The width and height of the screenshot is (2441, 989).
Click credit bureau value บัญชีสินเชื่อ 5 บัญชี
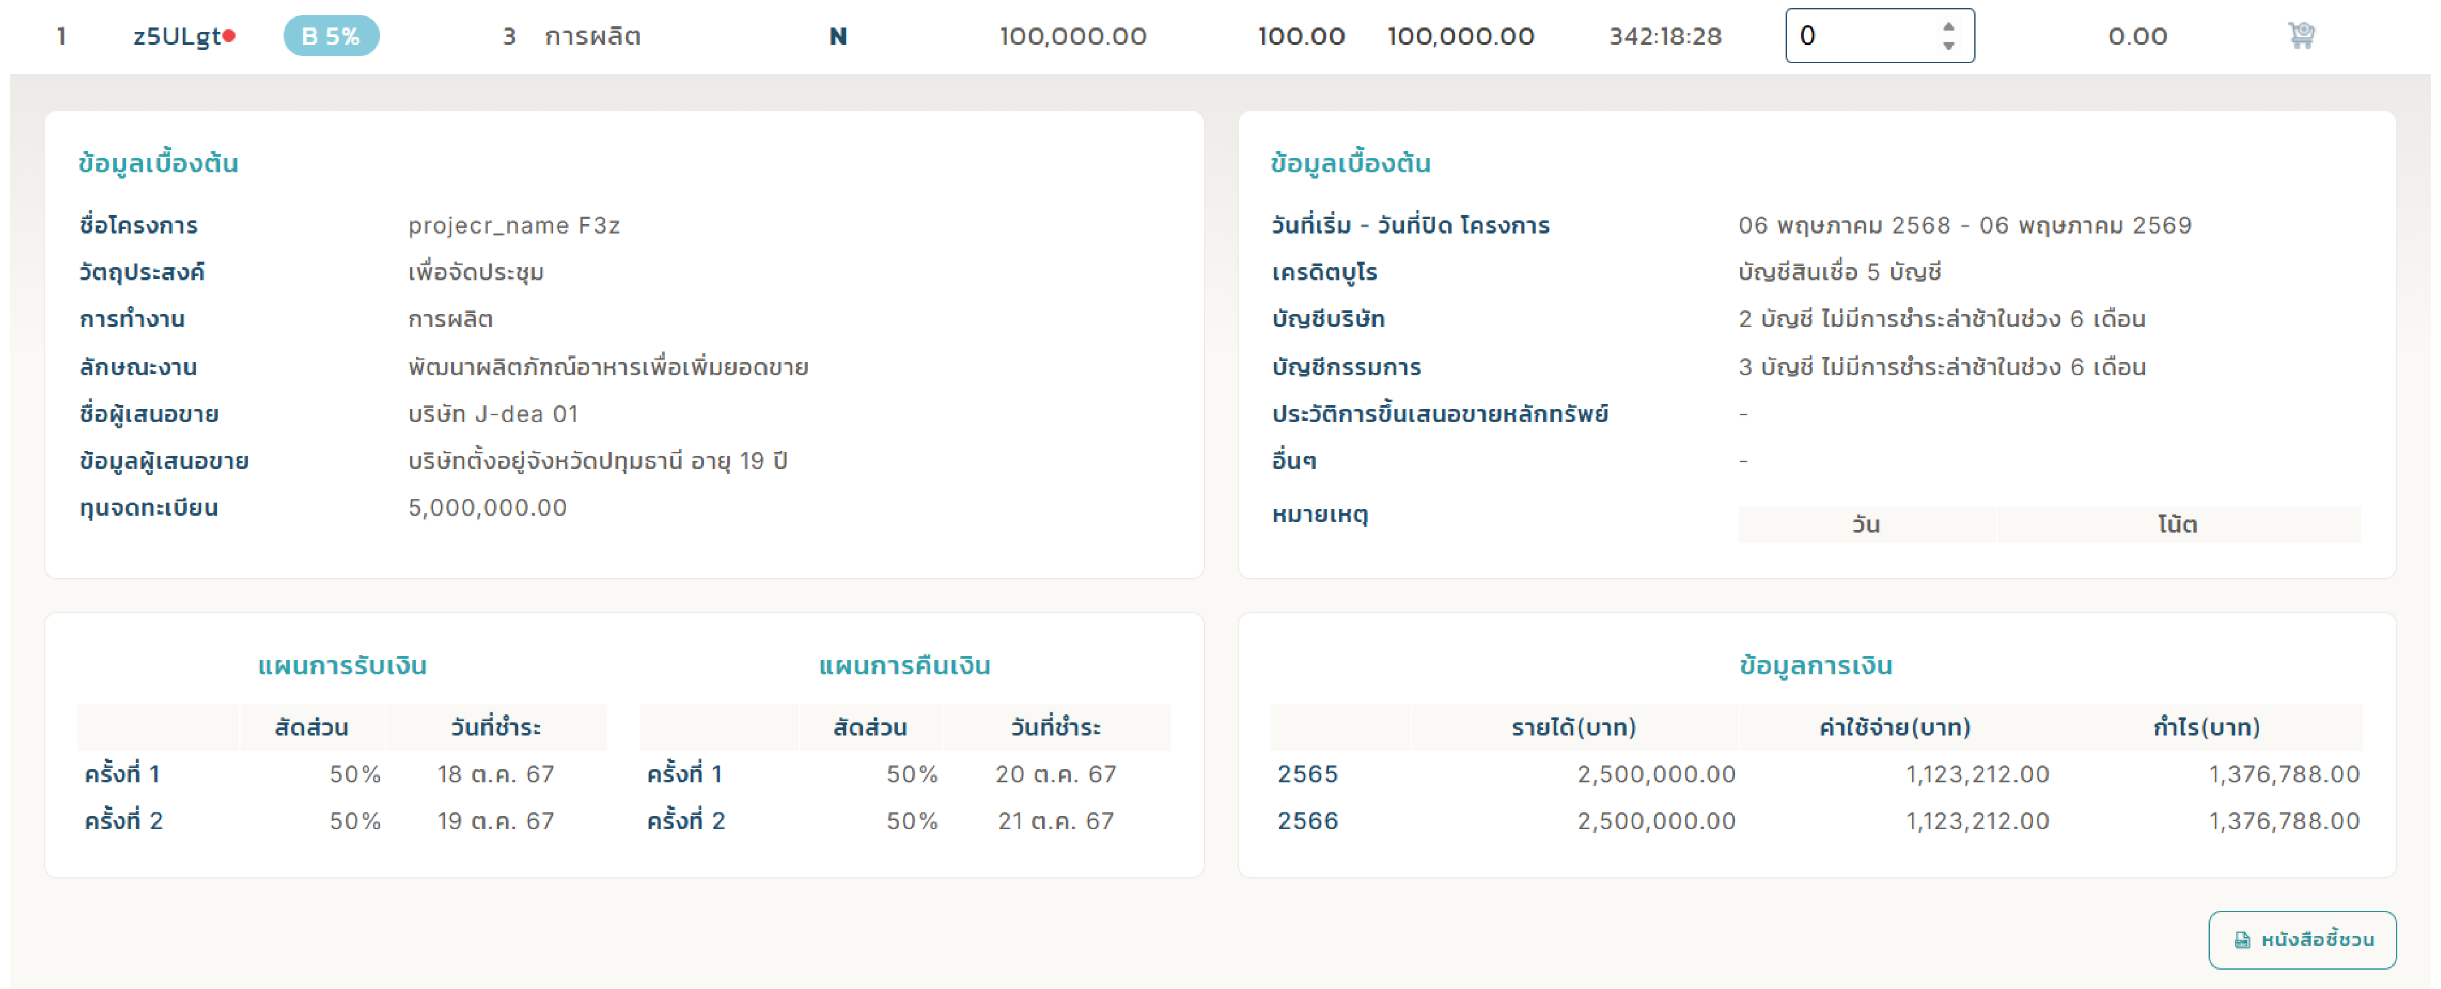click(1839, 273)
